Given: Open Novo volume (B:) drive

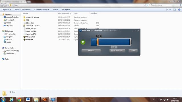Looking at the screenshot, I should (x=13, y=51).
